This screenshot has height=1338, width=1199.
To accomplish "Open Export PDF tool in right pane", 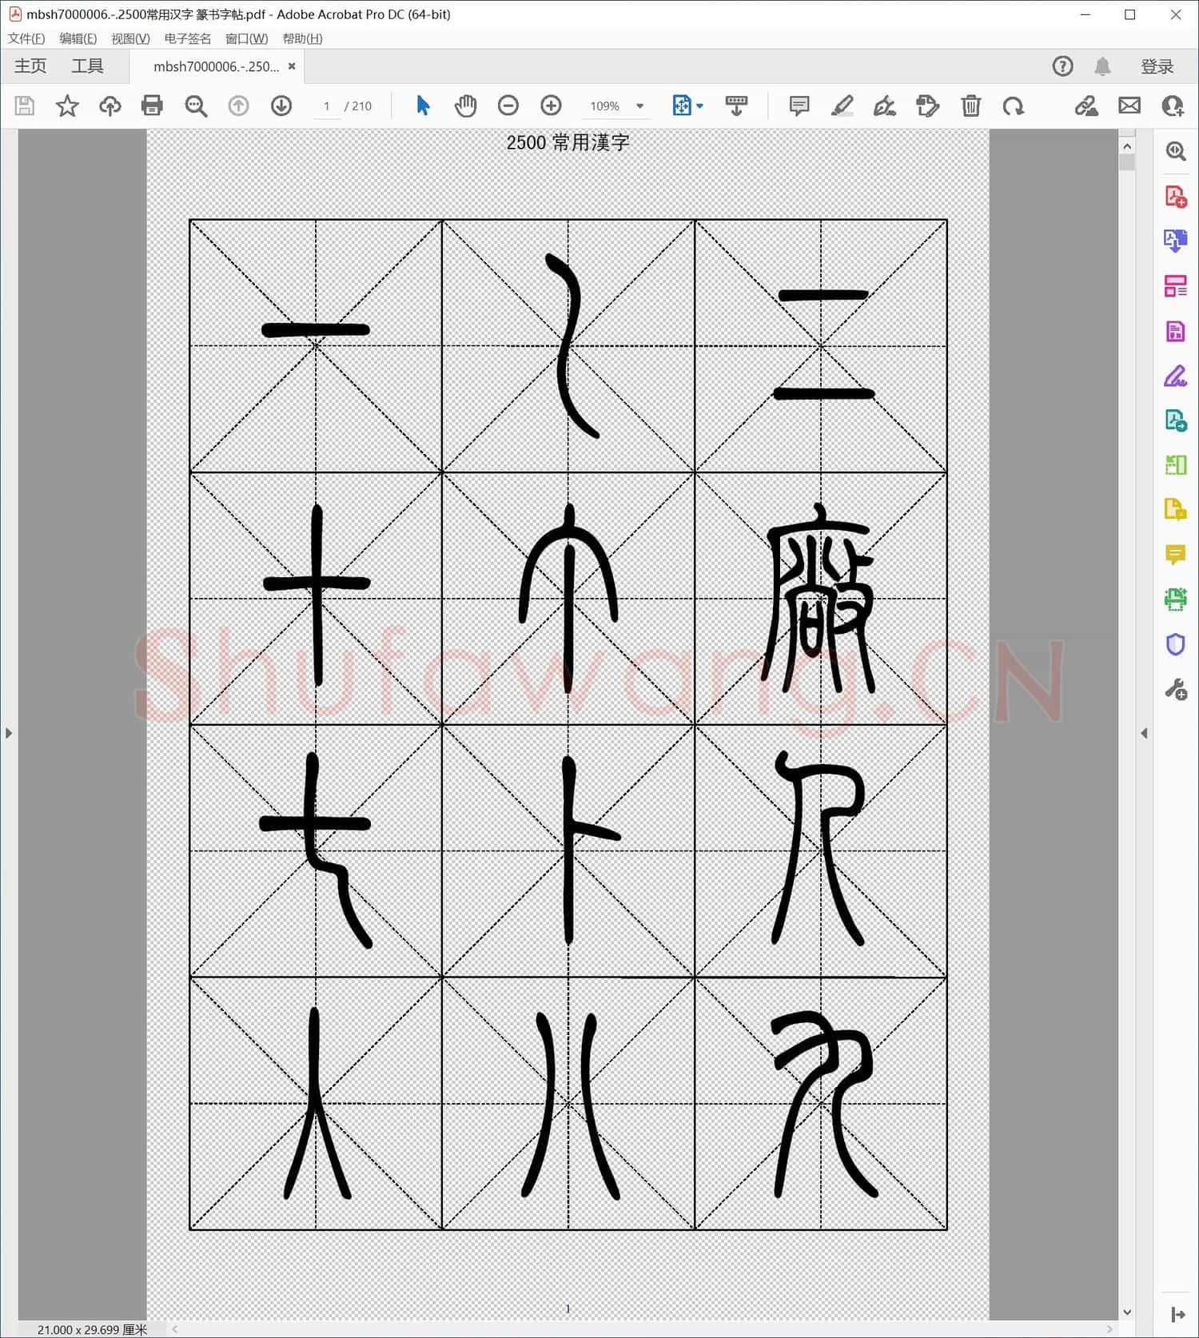I will (x=1175, y=241).
